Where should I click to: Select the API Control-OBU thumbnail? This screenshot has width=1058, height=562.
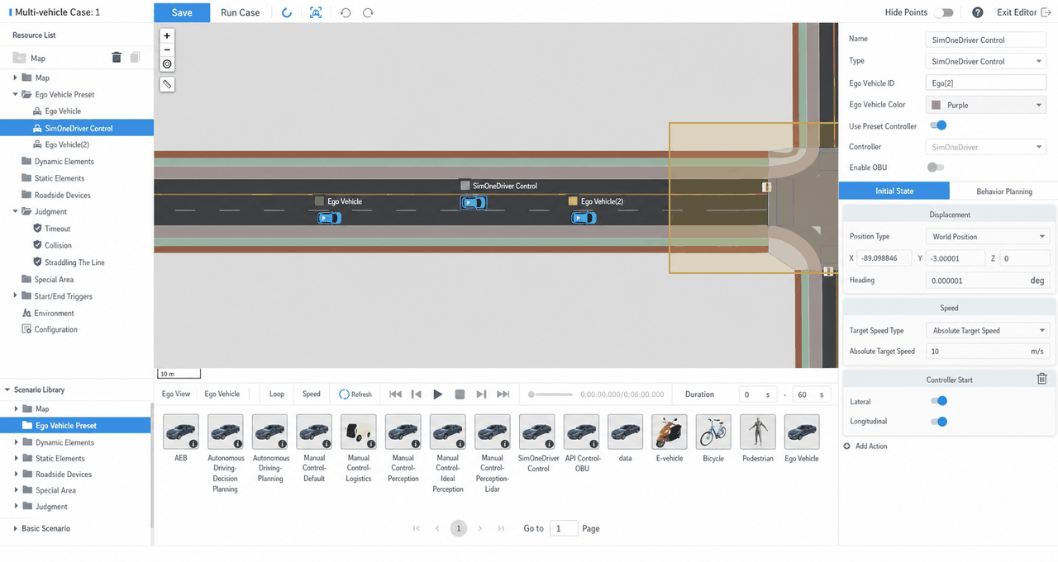[x=581, y=432]
